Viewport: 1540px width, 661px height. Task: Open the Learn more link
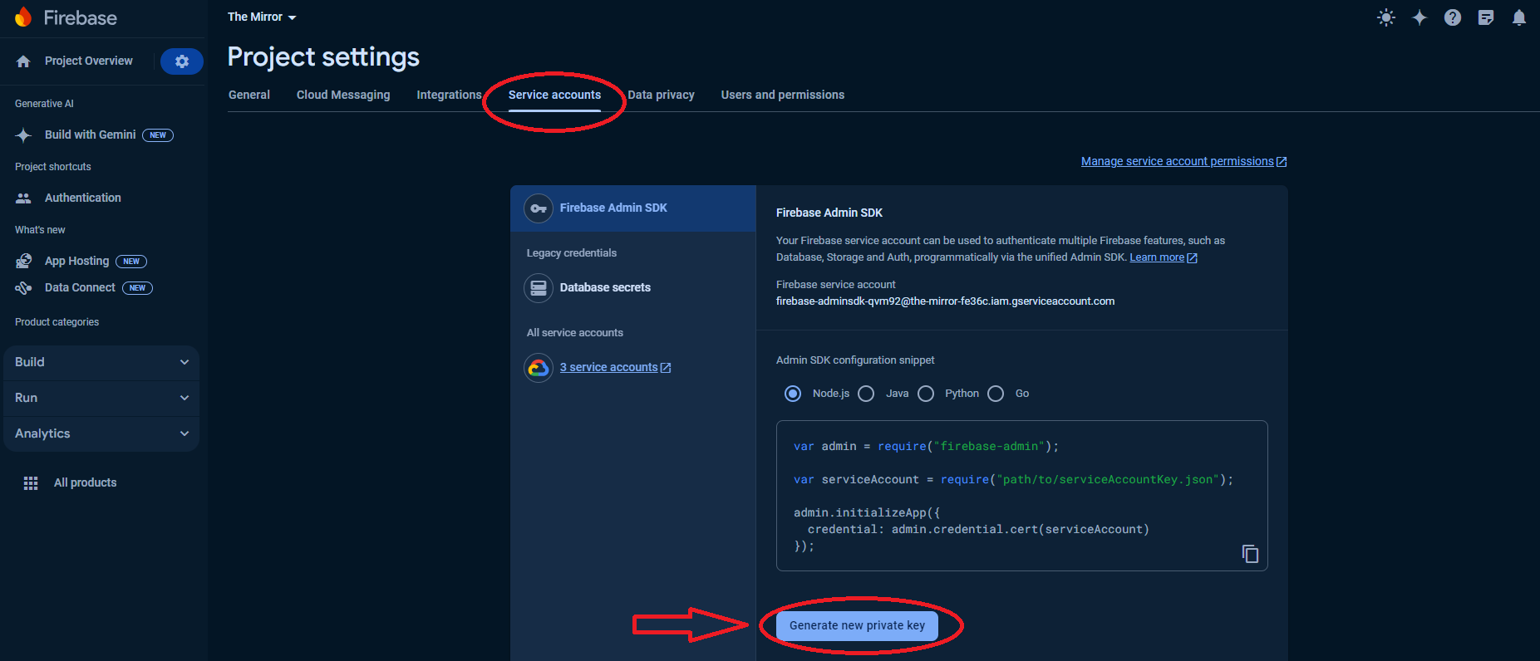pos(1157,257)
